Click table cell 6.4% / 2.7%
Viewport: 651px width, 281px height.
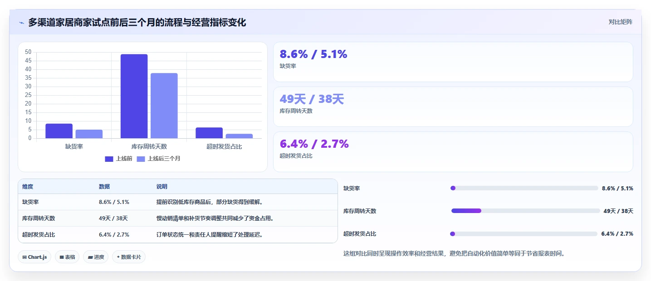coord(114,235)
